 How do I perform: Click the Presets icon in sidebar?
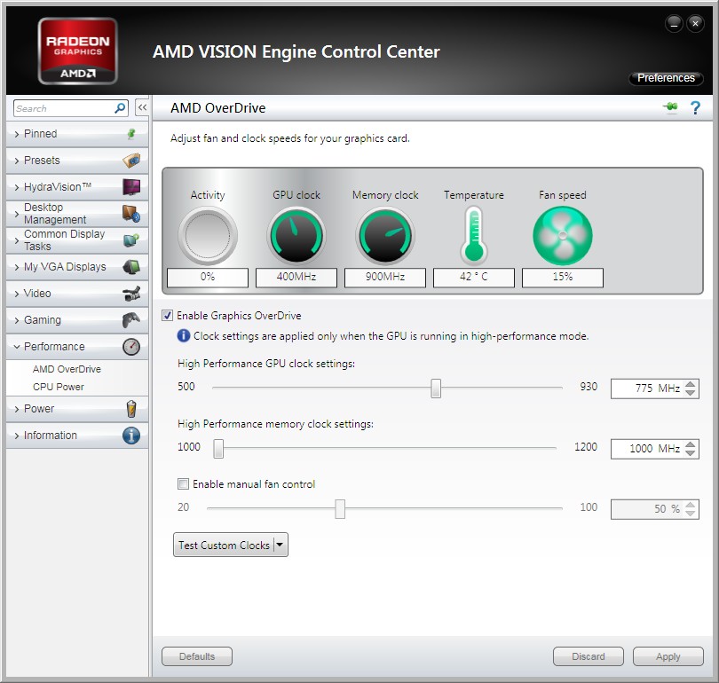[131, 161]
